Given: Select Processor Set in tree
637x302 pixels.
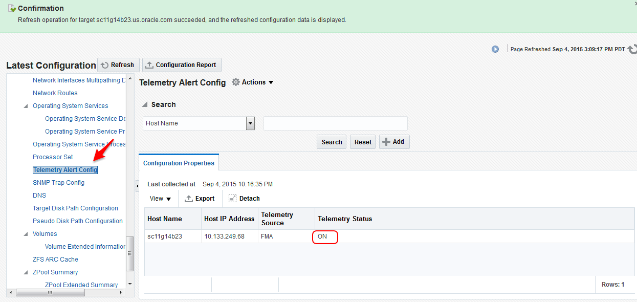Looking at the screenshot, I should point(53,157).
